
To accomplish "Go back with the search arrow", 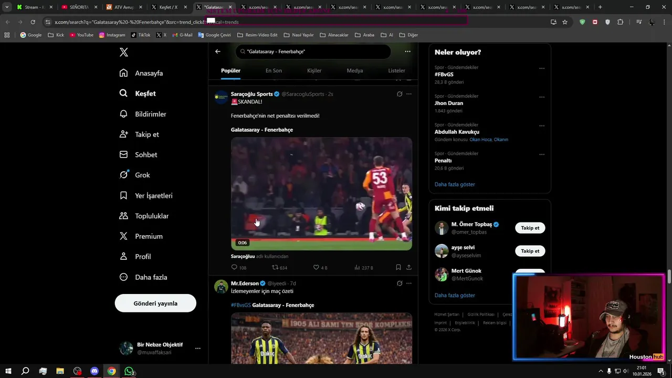I will 218,51.
